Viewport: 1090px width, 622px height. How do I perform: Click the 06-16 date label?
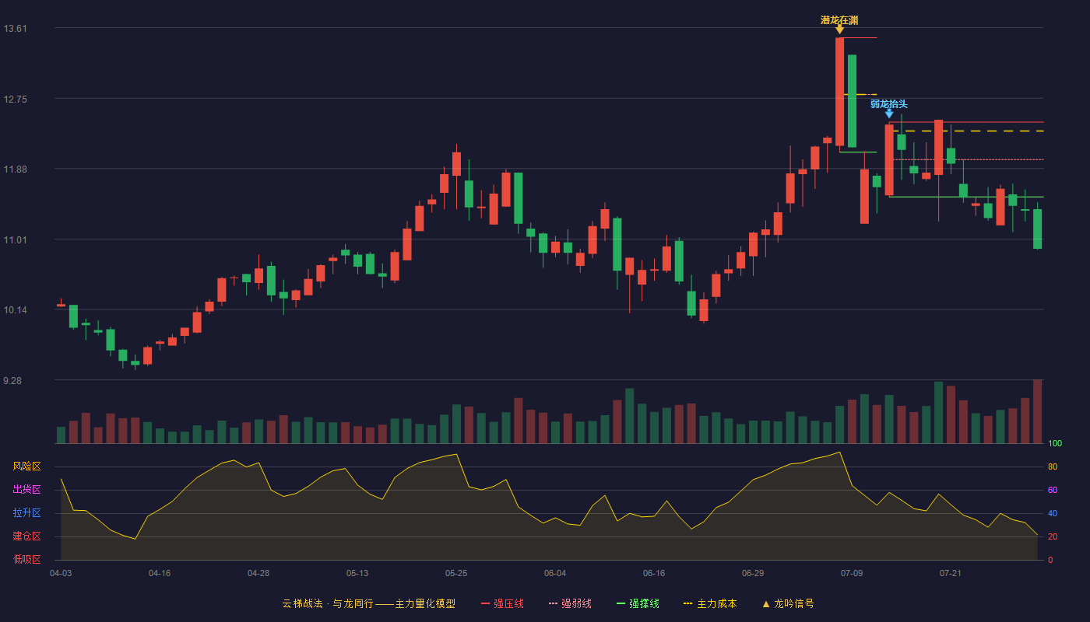[x=654, y=573]
